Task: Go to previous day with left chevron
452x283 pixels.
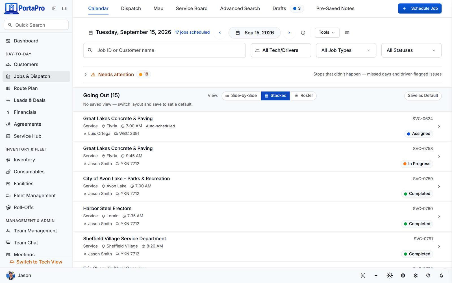Action: (220, 33)
